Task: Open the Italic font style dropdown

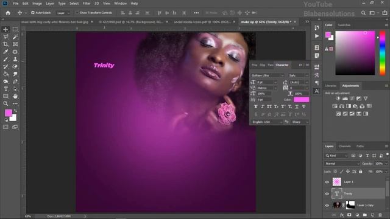Action: (298, 75)
